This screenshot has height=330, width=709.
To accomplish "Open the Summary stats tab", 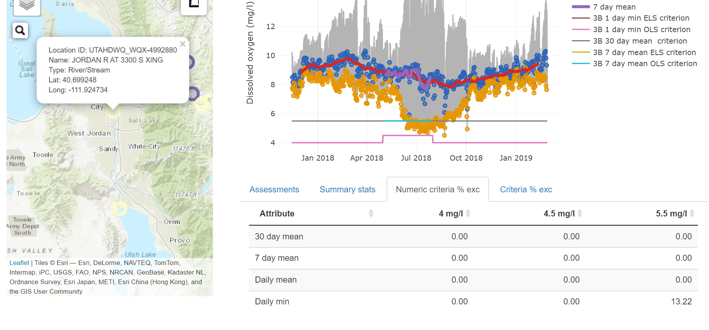I will point(347,190).
